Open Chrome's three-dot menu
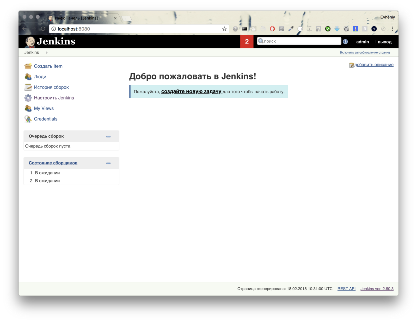417x322 pixels. [x=393, y=29]
